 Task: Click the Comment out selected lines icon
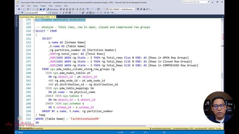point(98,13)
